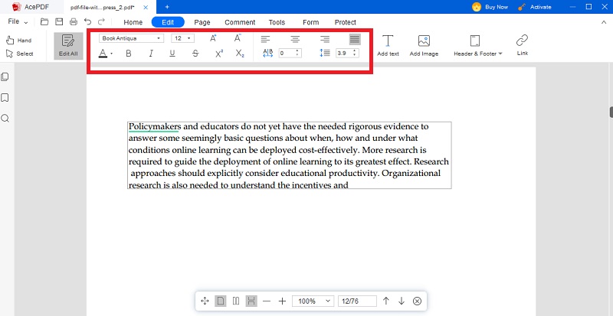The image size is (613, 316).
Task: Switch to the Home tab
Action: [x=133, y=22]
